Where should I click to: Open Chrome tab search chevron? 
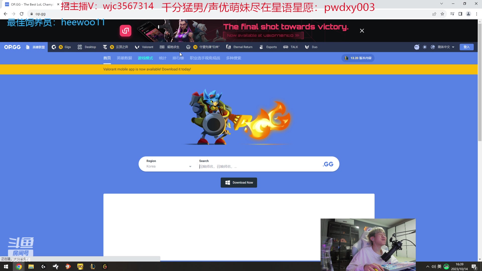[x=441, y=4]
